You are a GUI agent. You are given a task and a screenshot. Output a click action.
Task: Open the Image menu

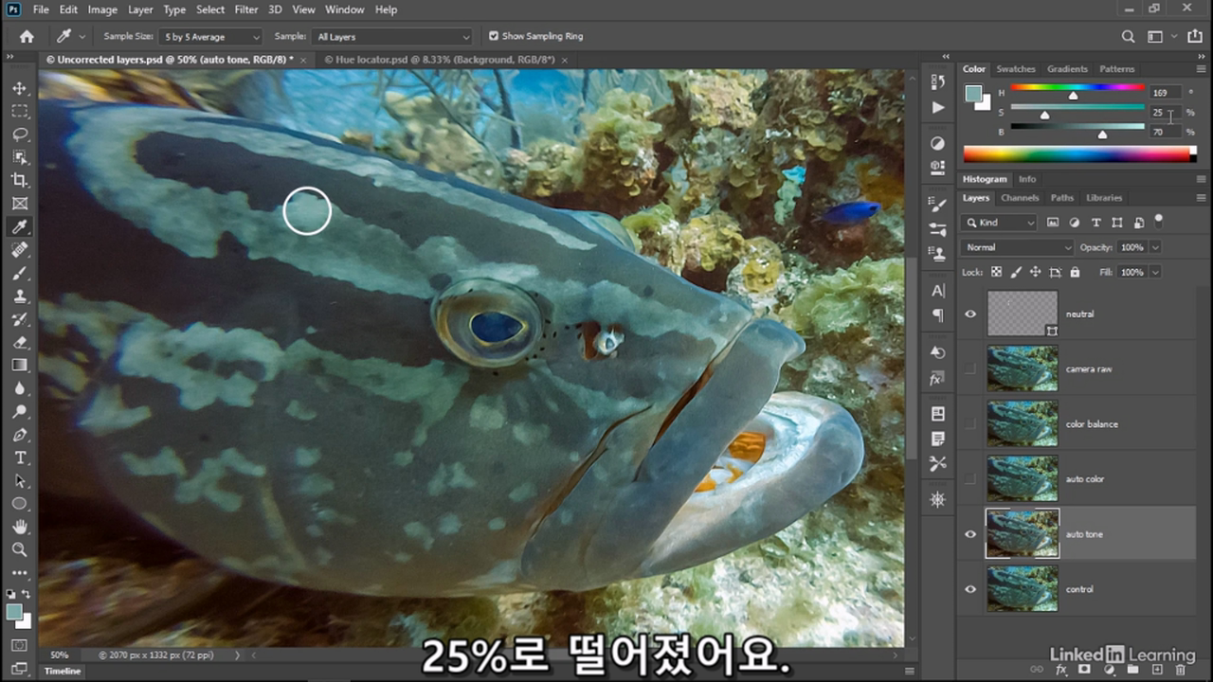pos(102,9)
